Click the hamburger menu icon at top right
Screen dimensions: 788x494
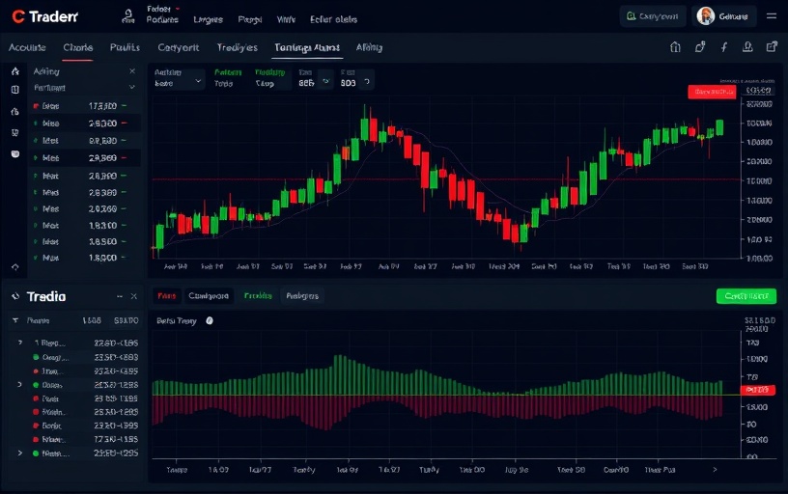[771, 16]
